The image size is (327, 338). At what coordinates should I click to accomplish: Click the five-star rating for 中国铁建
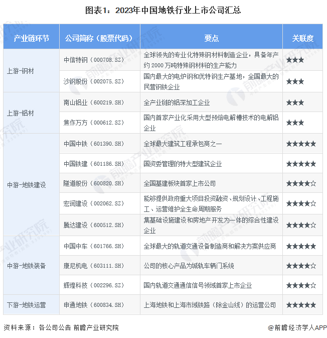(301, 164)
